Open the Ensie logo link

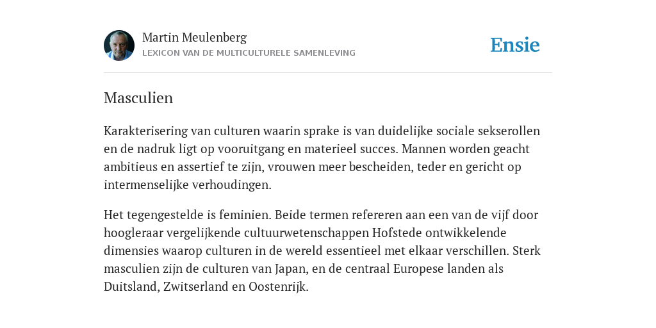point(515,45)
